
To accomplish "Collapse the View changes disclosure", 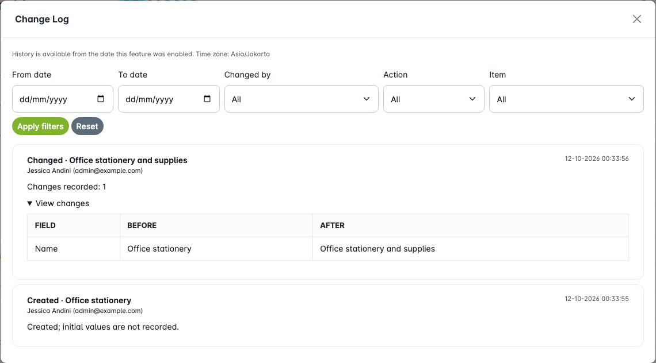I will 58,203.
